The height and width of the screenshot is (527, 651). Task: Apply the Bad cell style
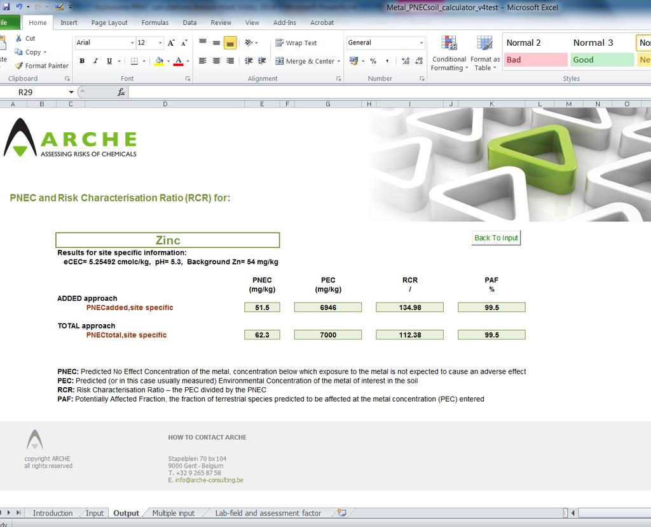pyautogui.click(x=535, y=60)
